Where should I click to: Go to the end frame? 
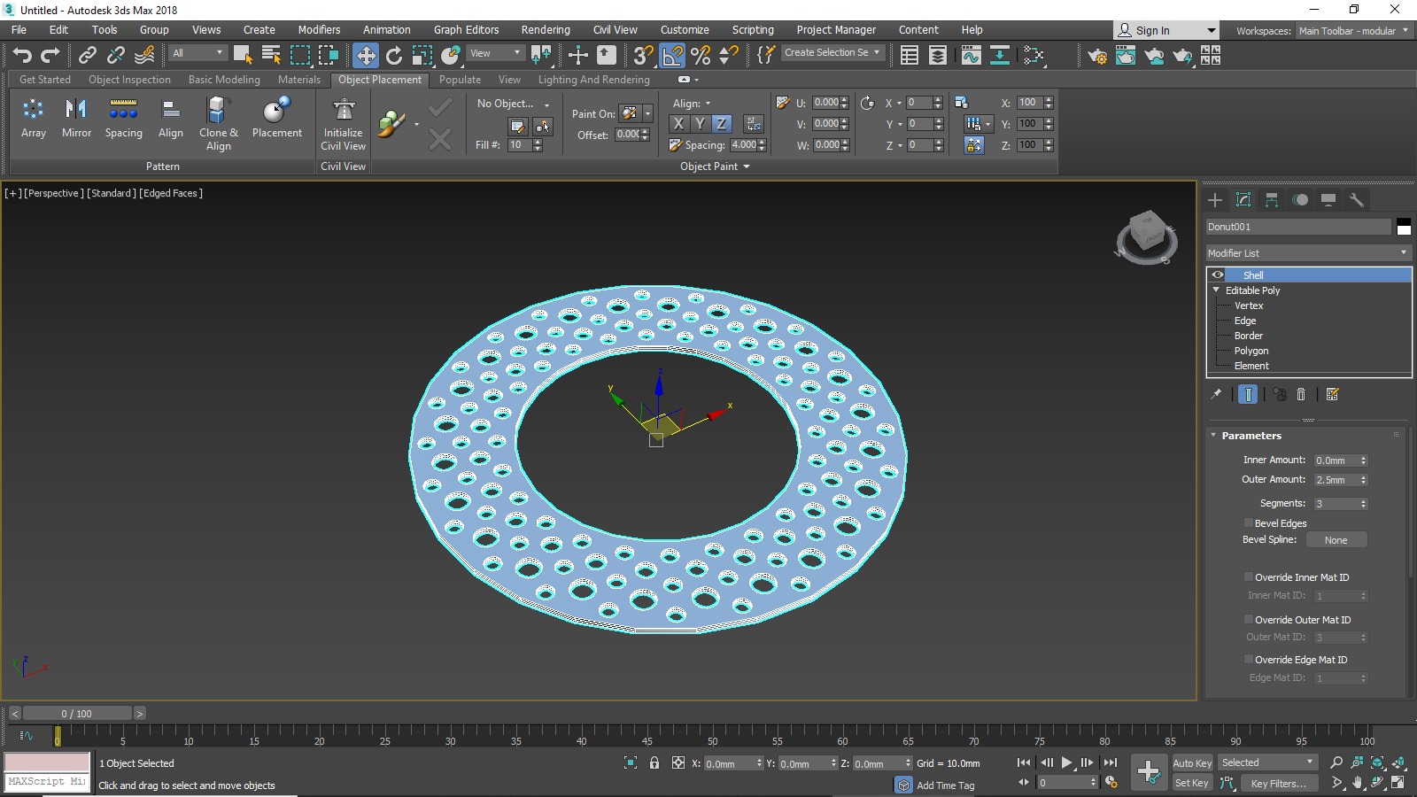point(1111,762)
